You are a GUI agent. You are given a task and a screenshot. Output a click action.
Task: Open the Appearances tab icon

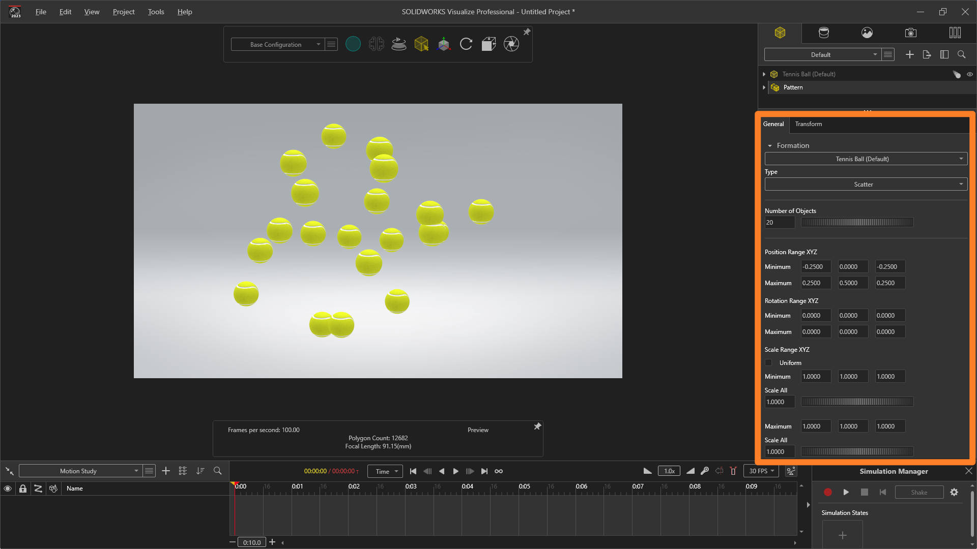click(823, 33)
